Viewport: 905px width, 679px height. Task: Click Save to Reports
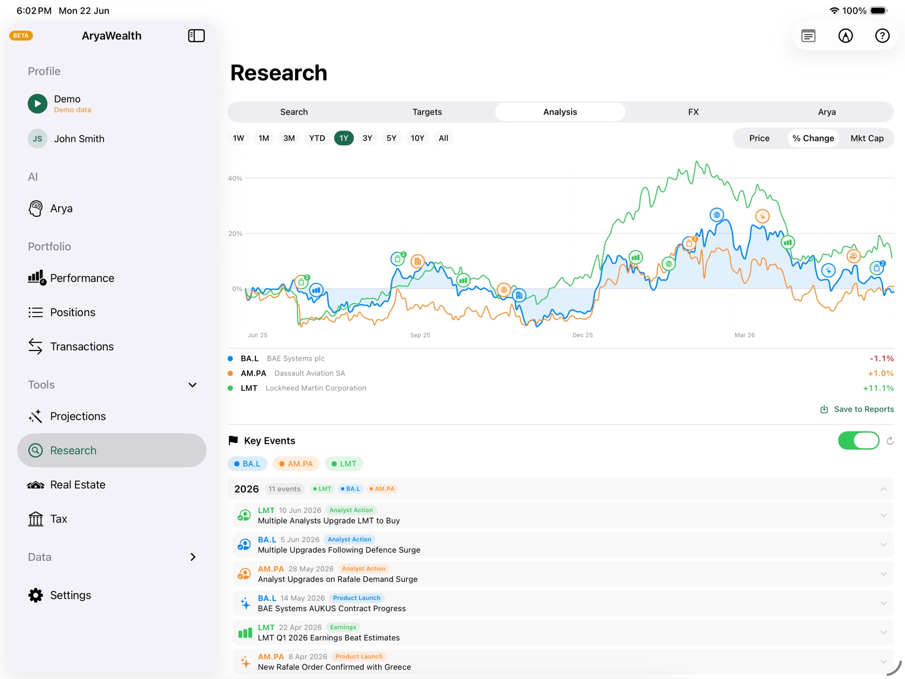pos(857,409)
